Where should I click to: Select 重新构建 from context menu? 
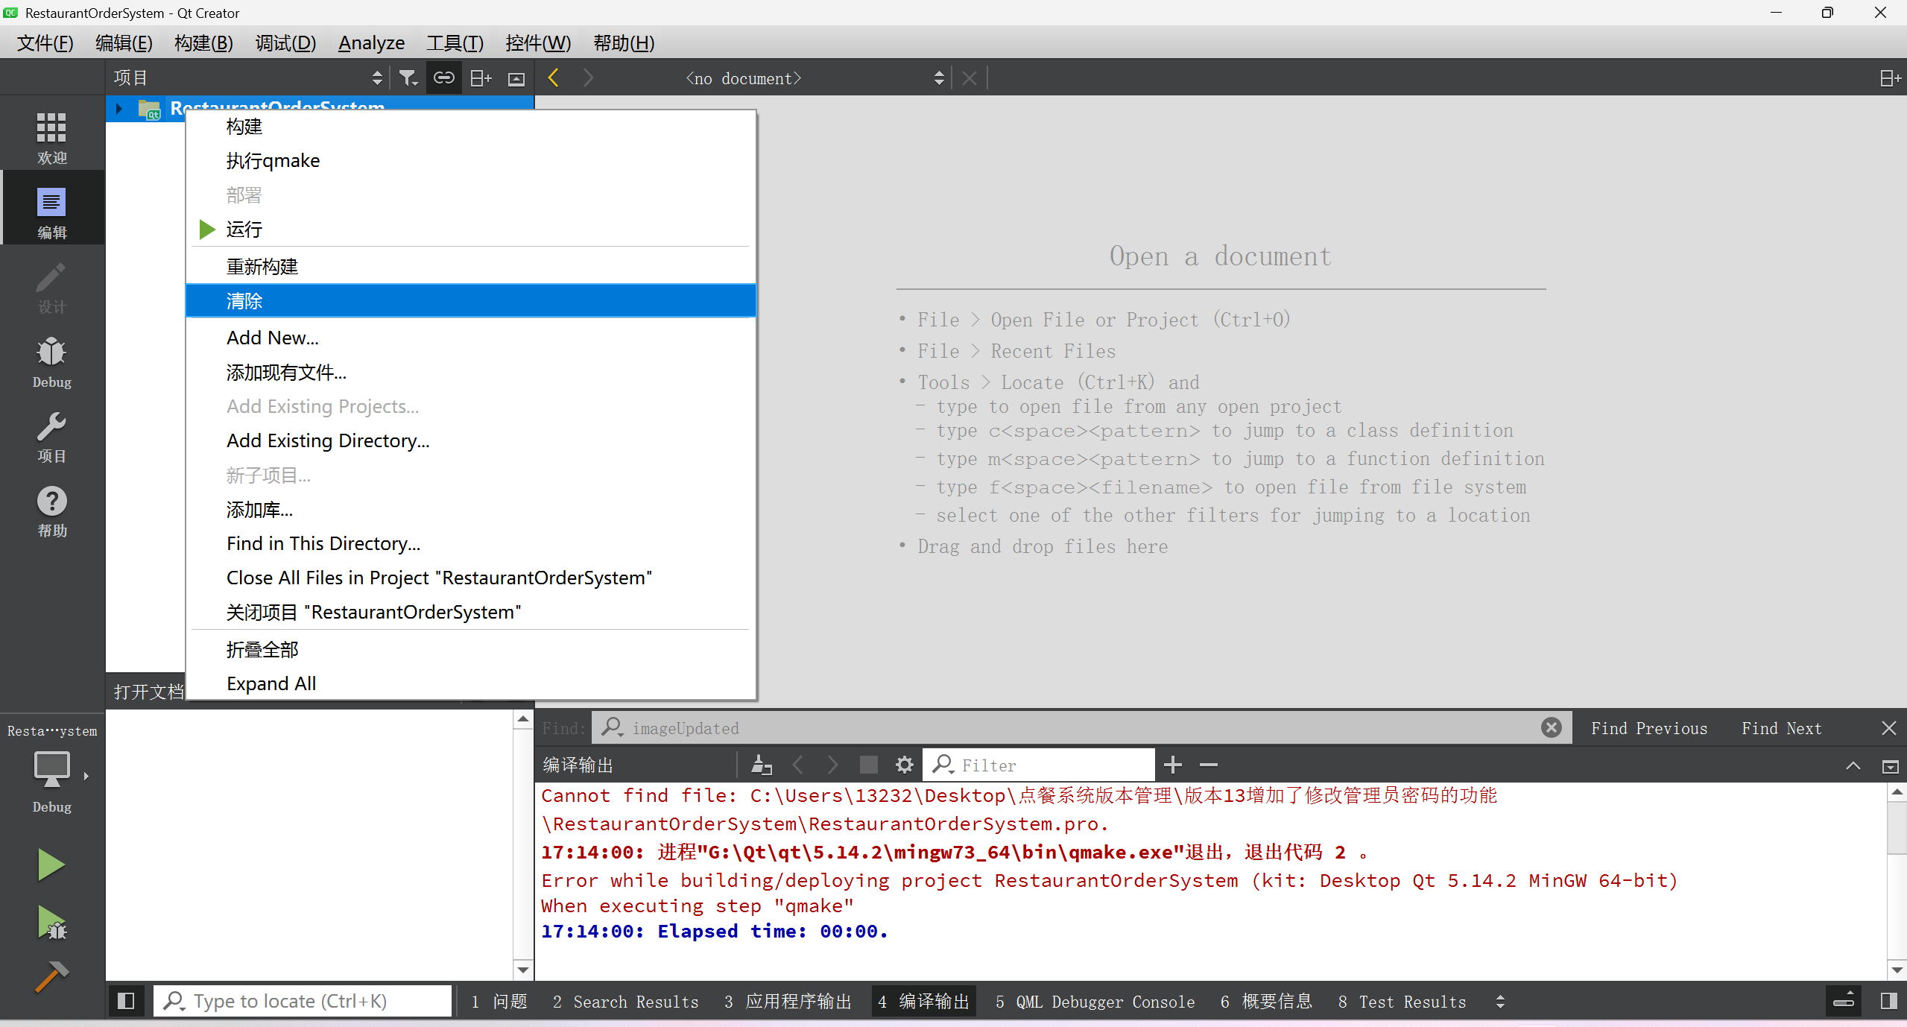coord(471,266)
